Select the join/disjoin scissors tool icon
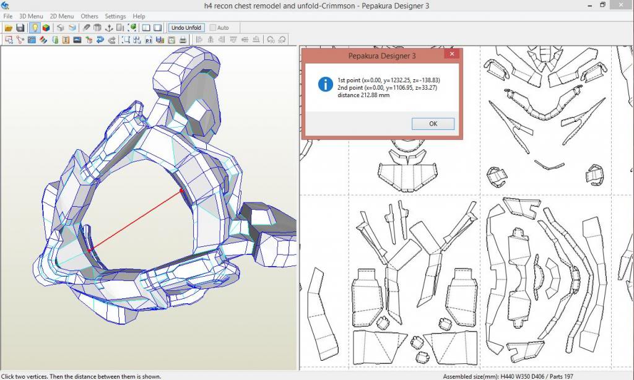This screenshot has width=634, height=380. [20, 40]
